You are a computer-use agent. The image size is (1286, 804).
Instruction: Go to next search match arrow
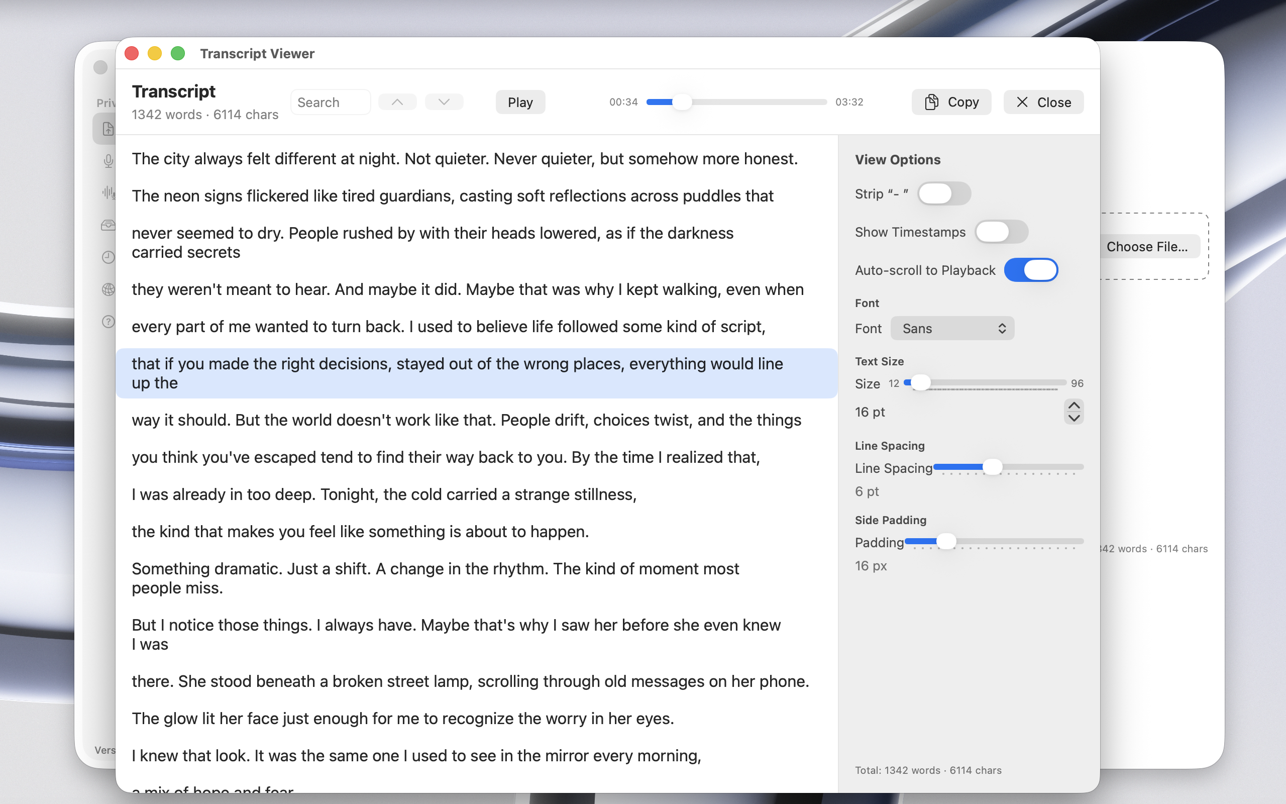pos(444,102)
